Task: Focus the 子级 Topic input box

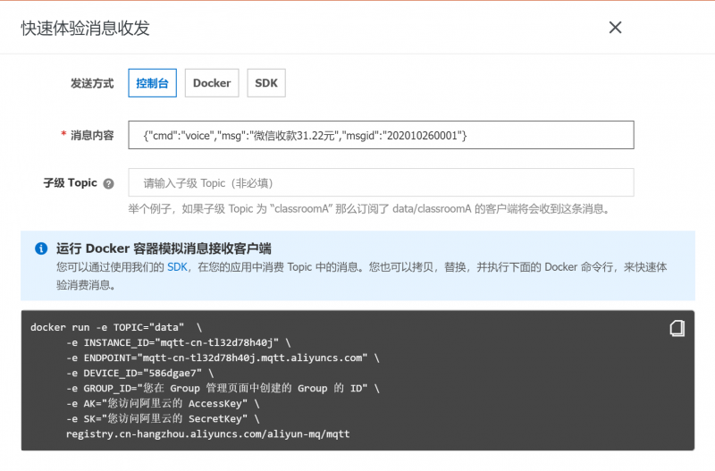Action: click(381, 182)
